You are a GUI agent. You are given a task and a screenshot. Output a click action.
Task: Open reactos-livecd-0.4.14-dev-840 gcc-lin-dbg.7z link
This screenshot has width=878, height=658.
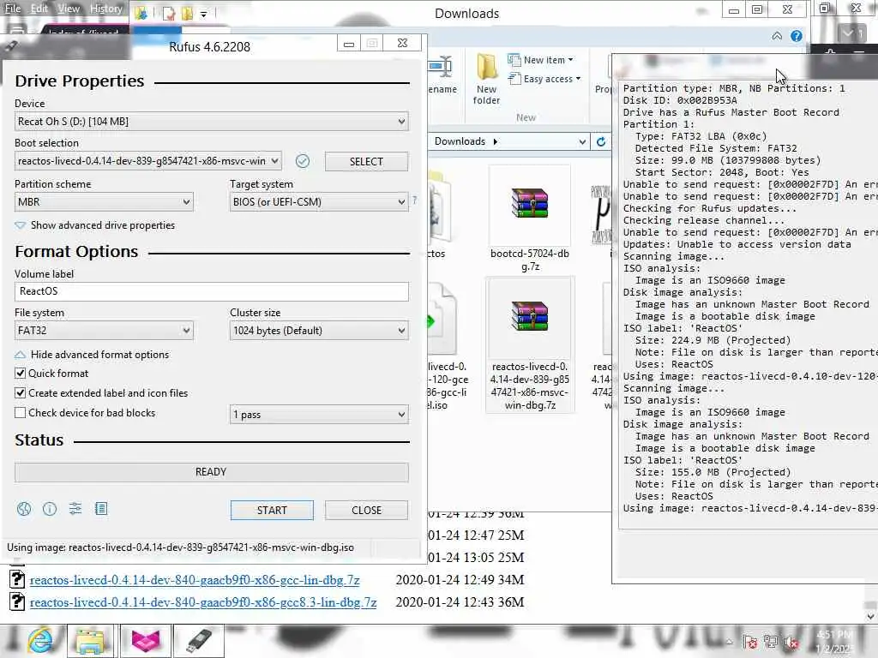195,580
